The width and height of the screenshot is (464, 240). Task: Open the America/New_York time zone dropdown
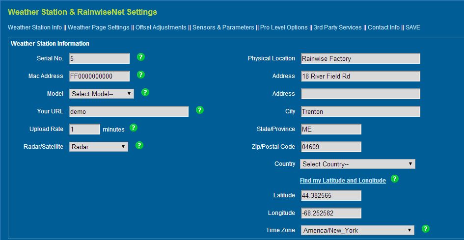click(x=357, y=230)
